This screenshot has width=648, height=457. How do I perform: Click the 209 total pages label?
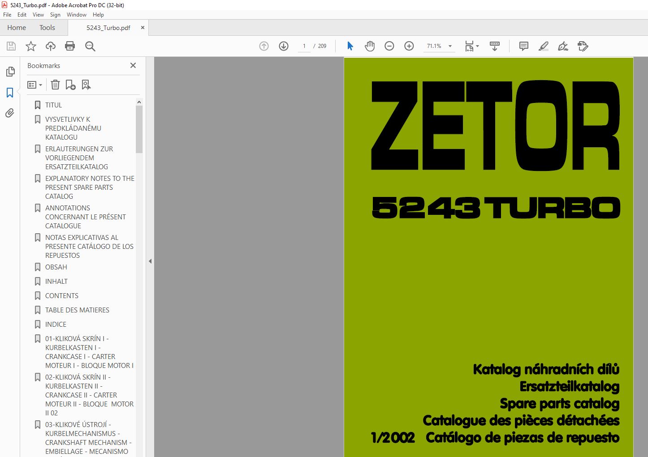[322, 46]
